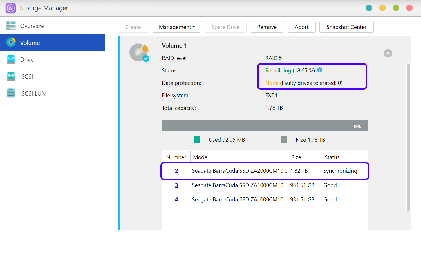Viewport: 421px width, 253px height.
Task: Click the volume usage progress bar
Action: [x=265, y=126]
